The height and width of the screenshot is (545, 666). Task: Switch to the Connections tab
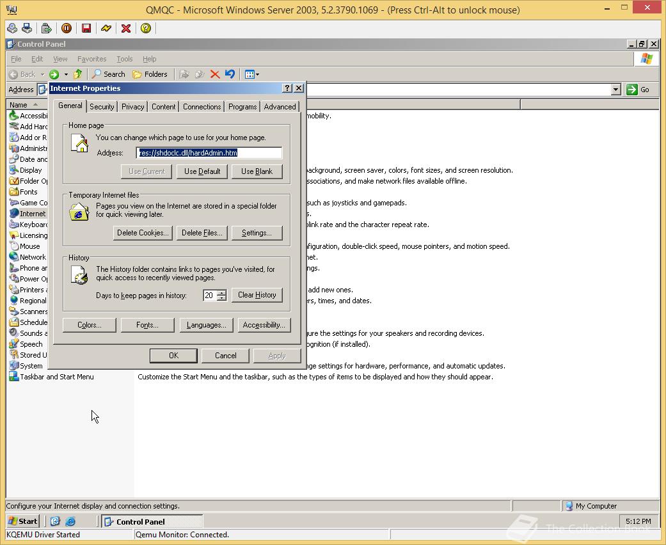(x=202, y=107)
